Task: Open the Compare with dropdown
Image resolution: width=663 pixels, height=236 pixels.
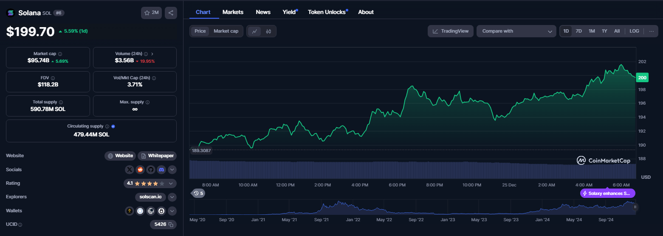Action: [x=516, y=31]
